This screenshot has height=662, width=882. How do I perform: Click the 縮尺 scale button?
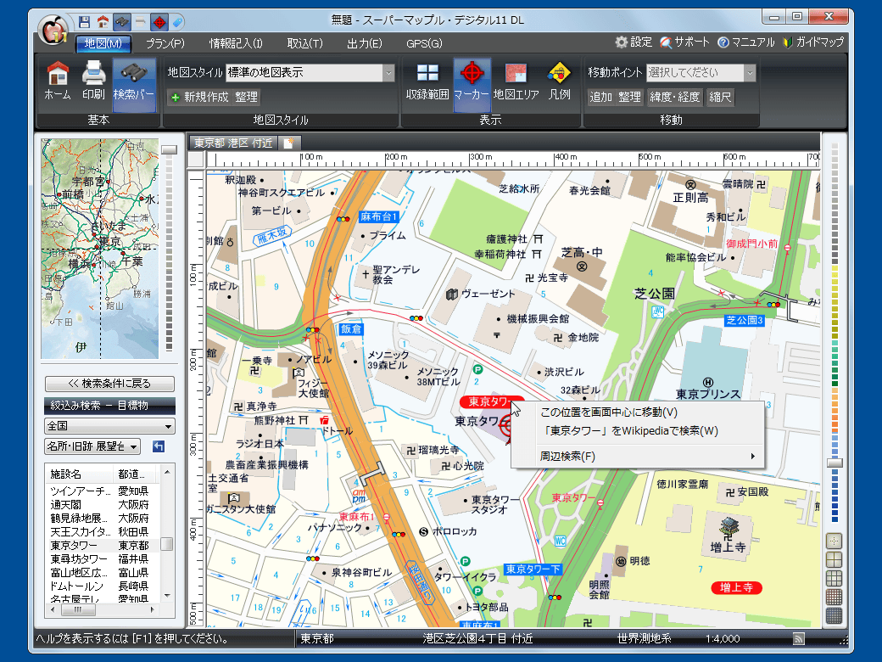click(720, 97)
